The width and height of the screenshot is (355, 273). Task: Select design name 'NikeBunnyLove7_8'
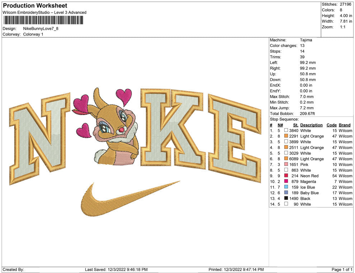41,29
